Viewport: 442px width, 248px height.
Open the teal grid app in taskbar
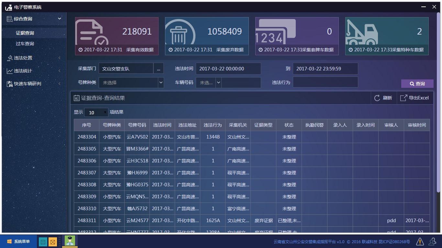[x=43, y=242]
